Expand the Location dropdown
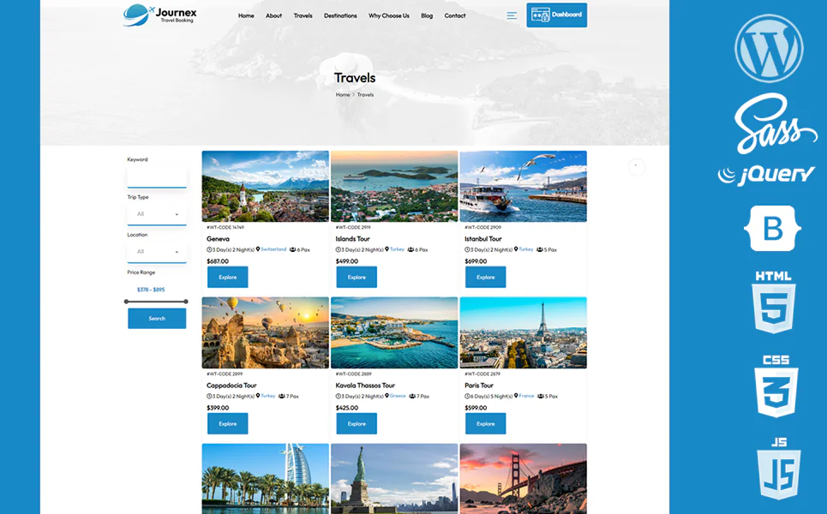Screen dimensions: 827x514 coord(157,252)
